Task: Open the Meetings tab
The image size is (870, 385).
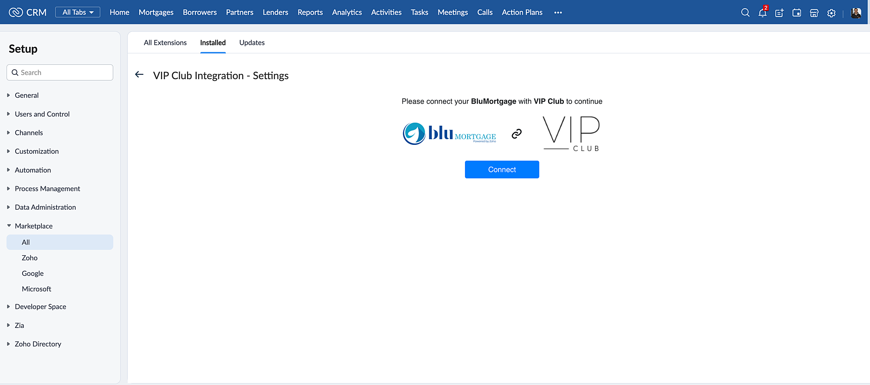Action: (453, 12)
